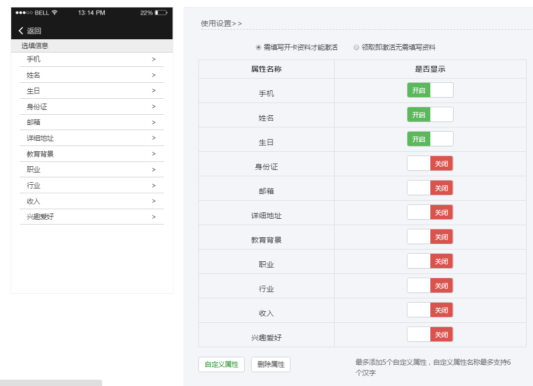Tap the BELL carrier label in status bar

coord(42,13)
